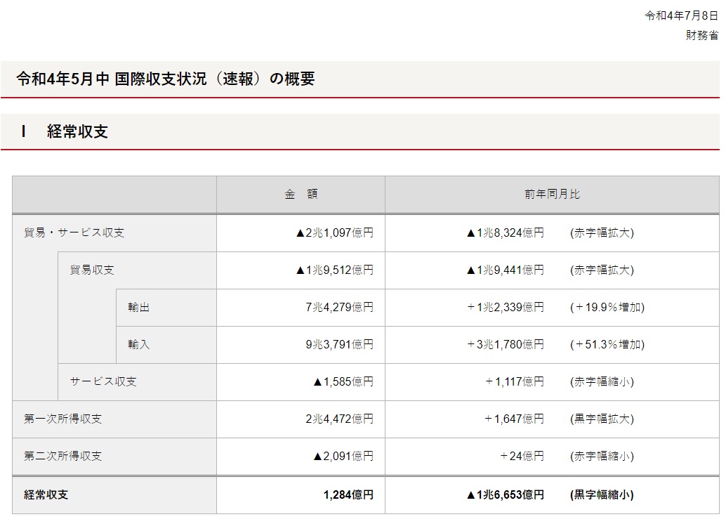The height and width of the screenshot is (524, 726).
Task: Click the Ⅰ 経常収支 section heading
Action: (x=65, y=131)
